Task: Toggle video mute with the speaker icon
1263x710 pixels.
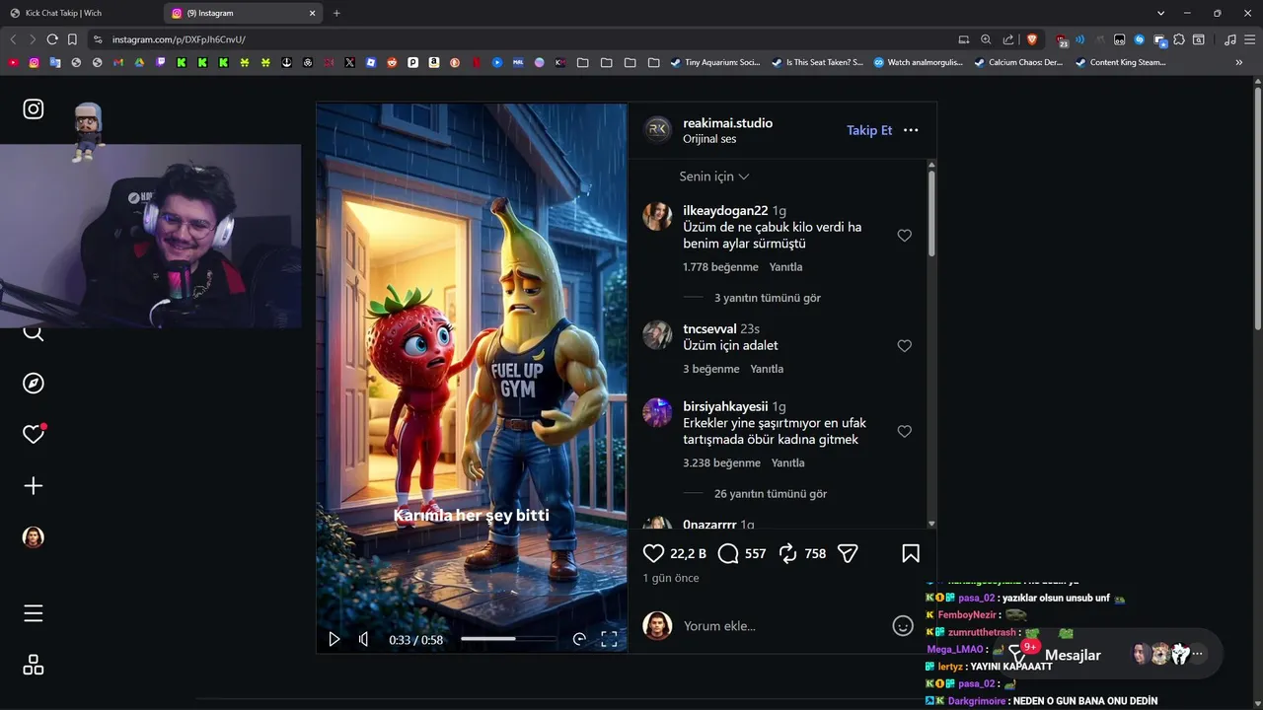Action: tap(364, 639)
